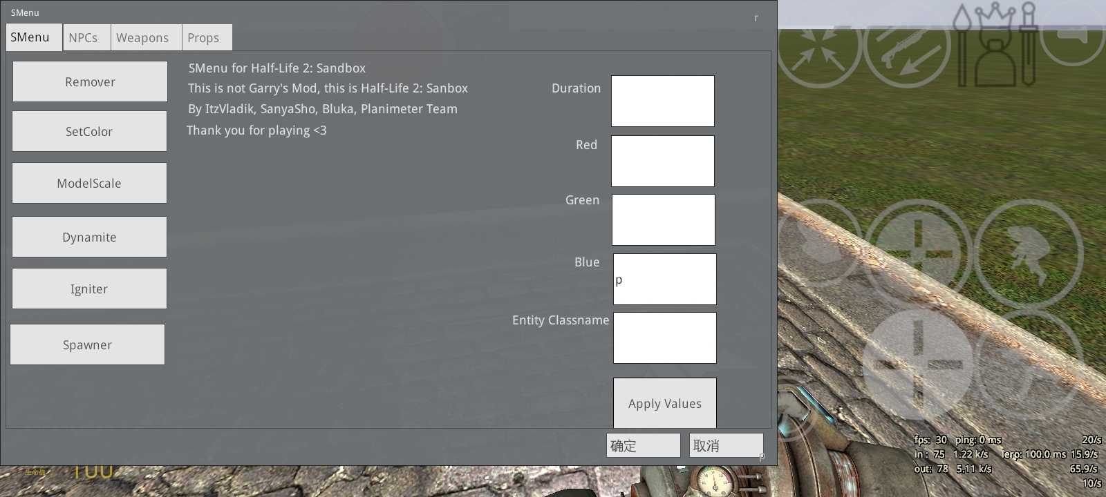1106x497 pixels.
Task: Select the Remover tool button
Action: (x=90, y=81)
